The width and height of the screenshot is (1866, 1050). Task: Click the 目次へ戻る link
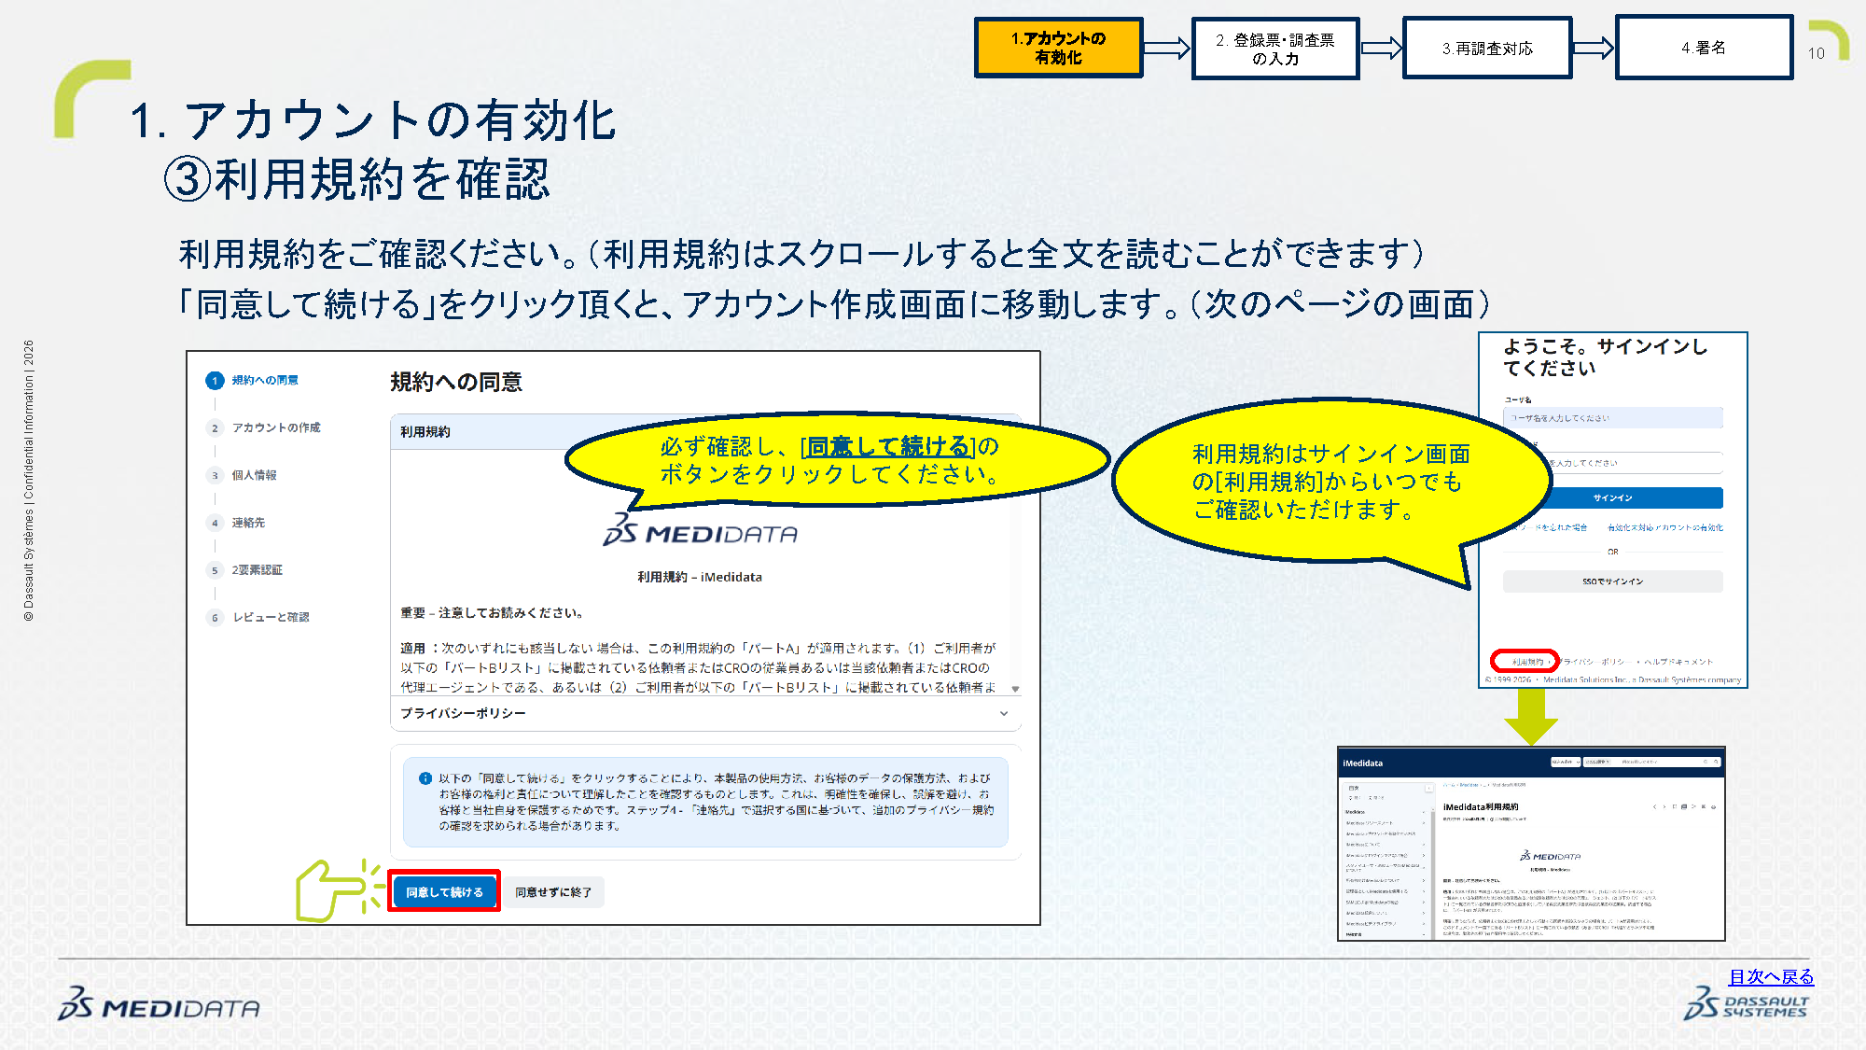(1771, 976)
